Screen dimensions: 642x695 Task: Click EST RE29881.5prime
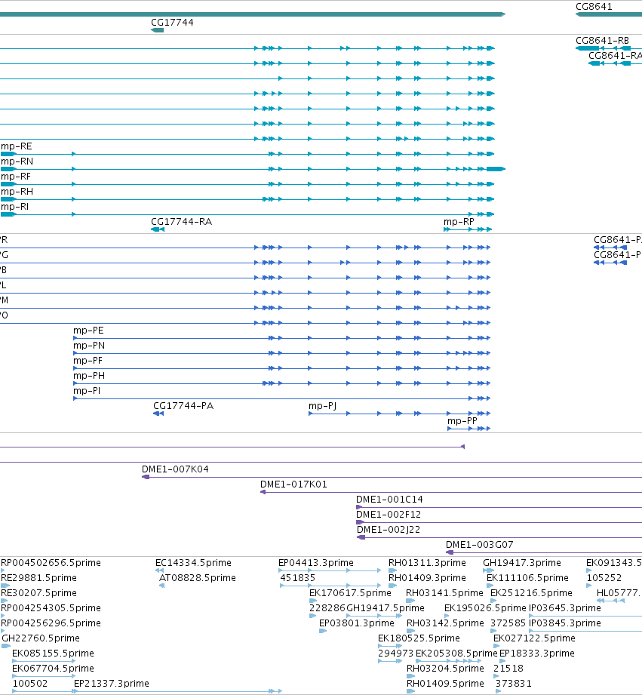pyautogui.click(x=39, y=578)
